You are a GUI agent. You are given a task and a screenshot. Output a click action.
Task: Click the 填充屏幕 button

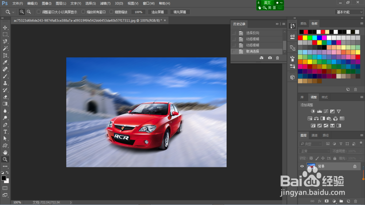(180, 12)
